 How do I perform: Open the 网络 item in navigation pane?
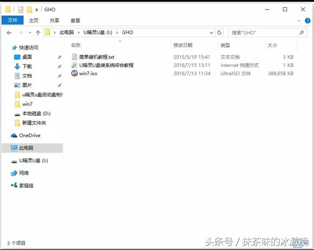(24, 173)
